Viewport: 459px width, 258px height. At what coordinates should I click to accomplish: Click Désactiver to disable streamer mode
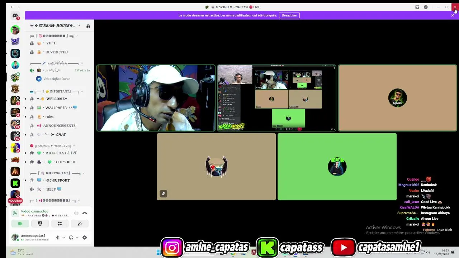[x=289, y=15]
